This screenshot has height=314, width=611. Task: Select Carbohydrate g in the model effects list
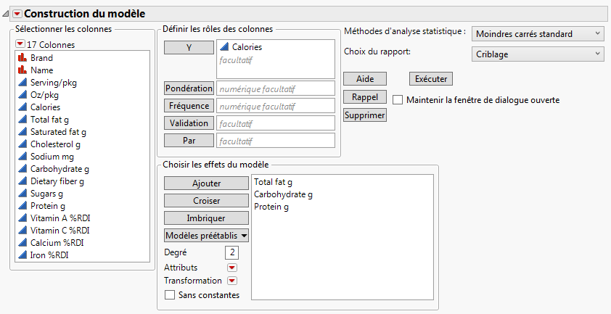283,194
